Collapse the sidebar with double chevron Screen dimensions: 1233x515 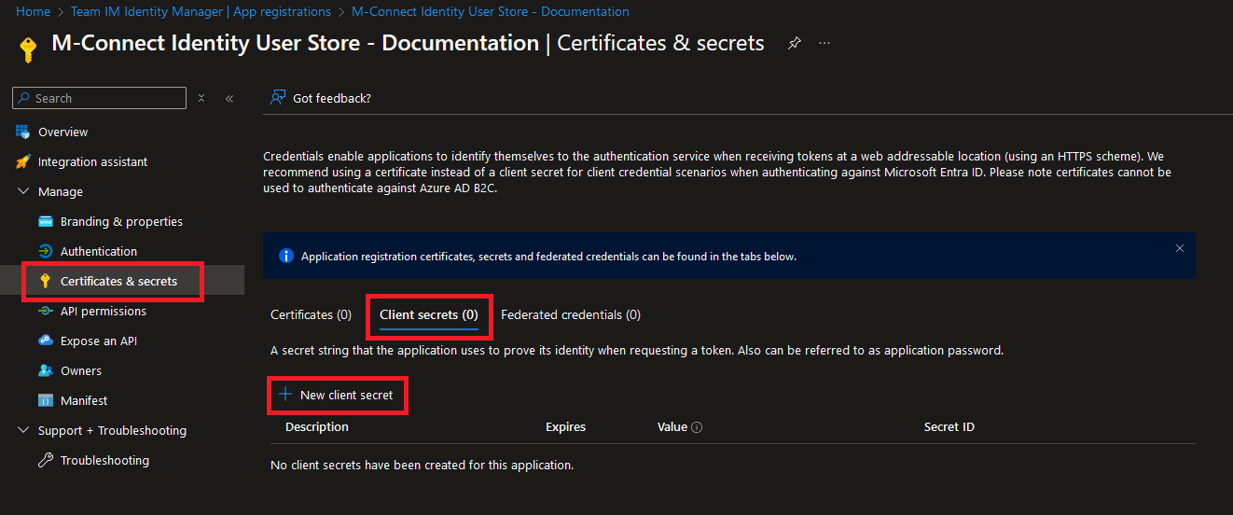[x=229, y=98]
